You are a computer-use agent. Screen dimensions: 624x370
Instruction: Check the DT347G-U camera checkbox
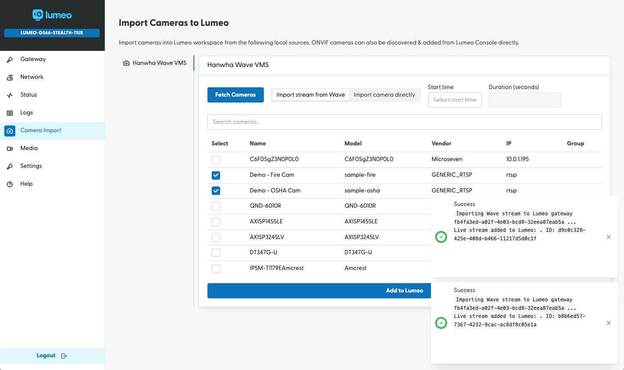point(216,253)
